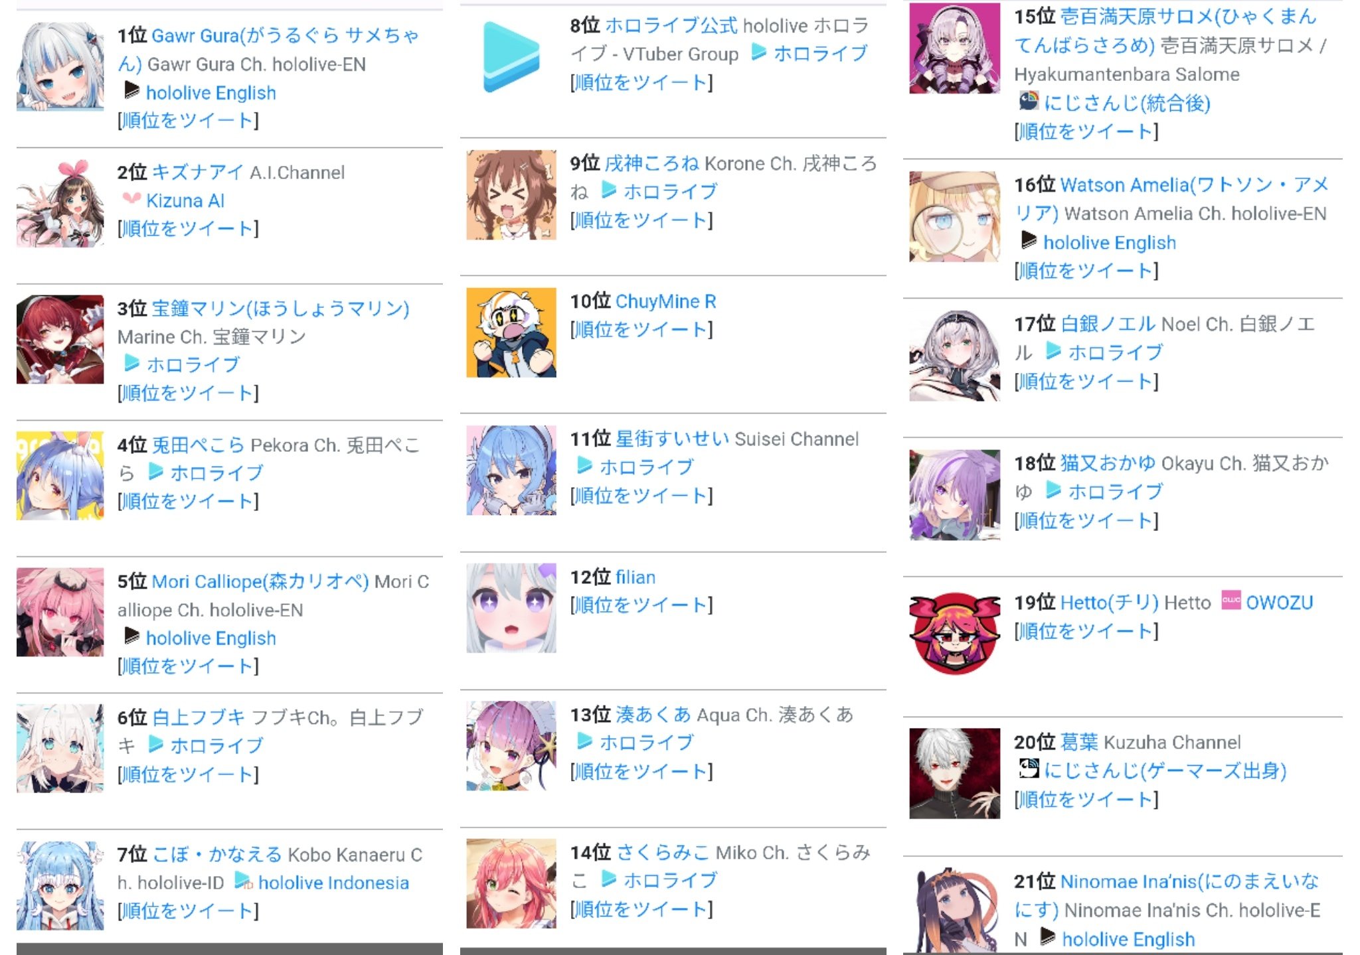This screenshot has width=1360, height=955.
Task: Open the ホロライブ group link under 湊あくあ
Action: point(646,742)
